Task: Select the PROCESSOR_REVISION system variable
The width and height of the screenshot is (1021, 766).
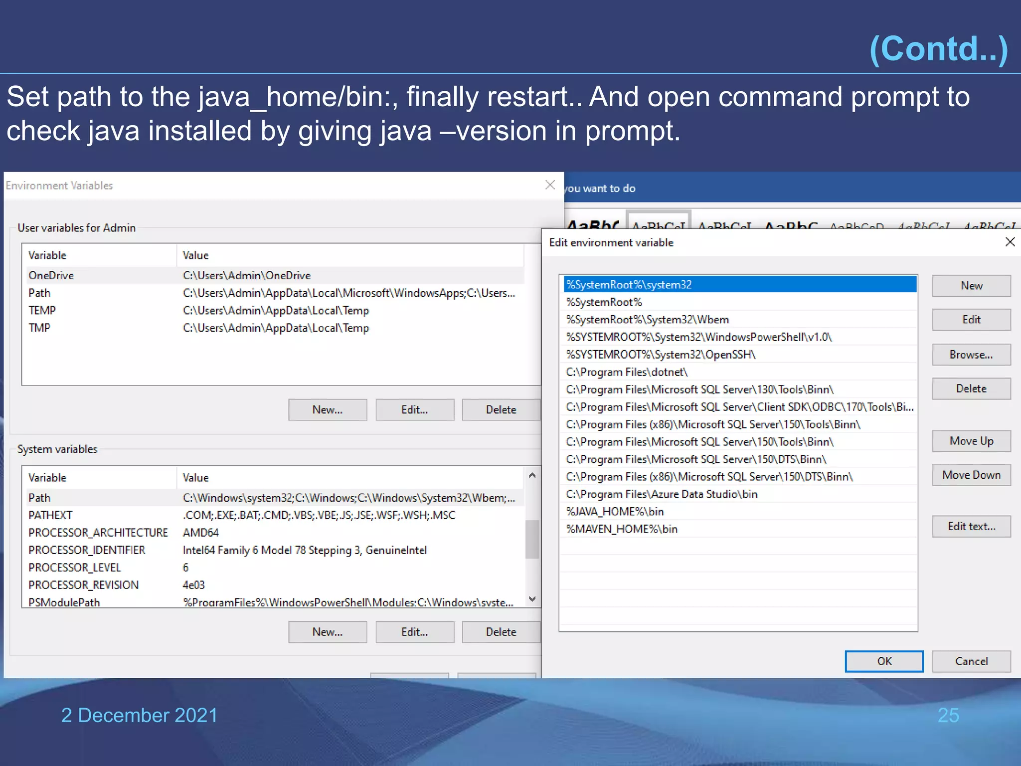Action: point(274,585)
